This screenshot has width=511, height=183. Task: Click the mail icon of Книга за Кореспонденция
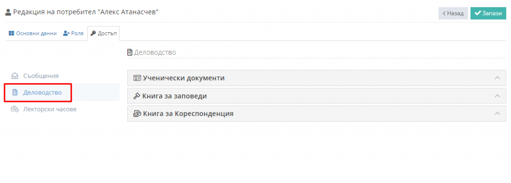coord(137,114)
